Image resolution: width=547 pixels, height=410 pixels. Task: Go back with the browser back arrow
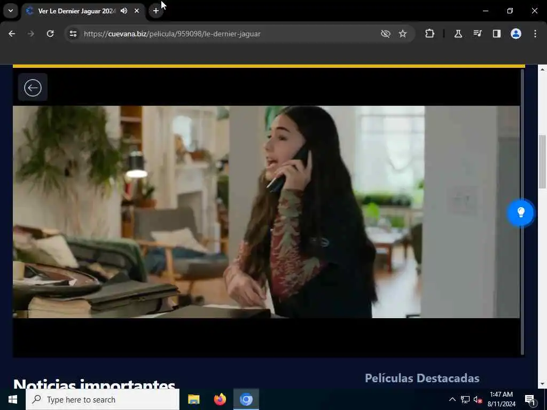(x=12, y=34)
